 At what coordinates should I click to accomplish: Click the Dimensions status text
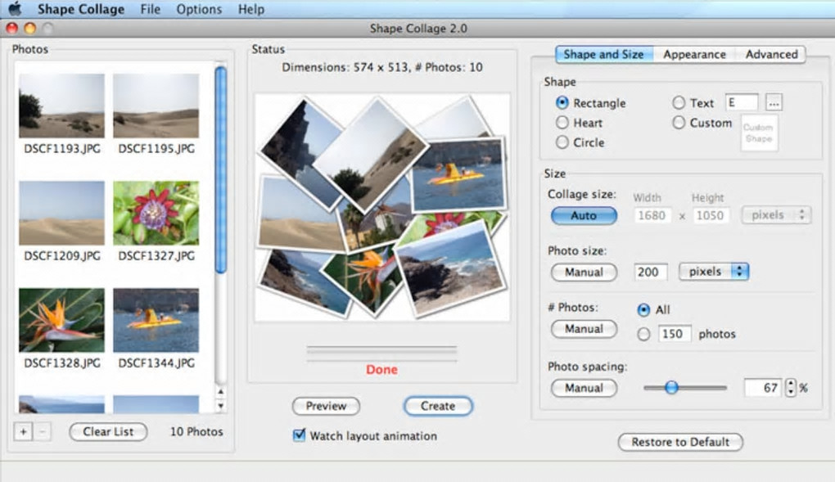pos(381,67)
